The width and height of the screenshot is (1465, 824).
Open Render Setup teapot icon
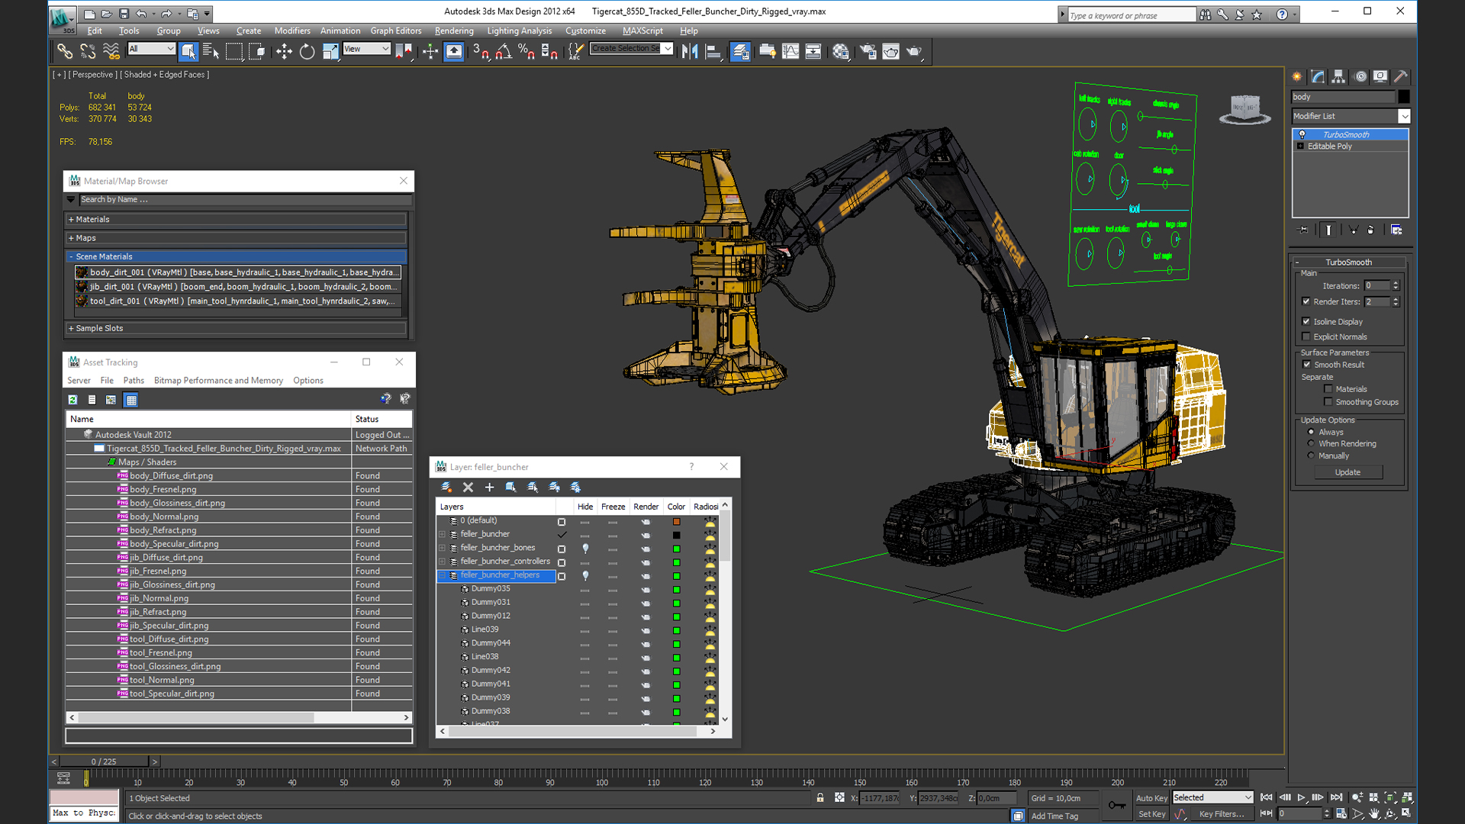click(868, 51)
